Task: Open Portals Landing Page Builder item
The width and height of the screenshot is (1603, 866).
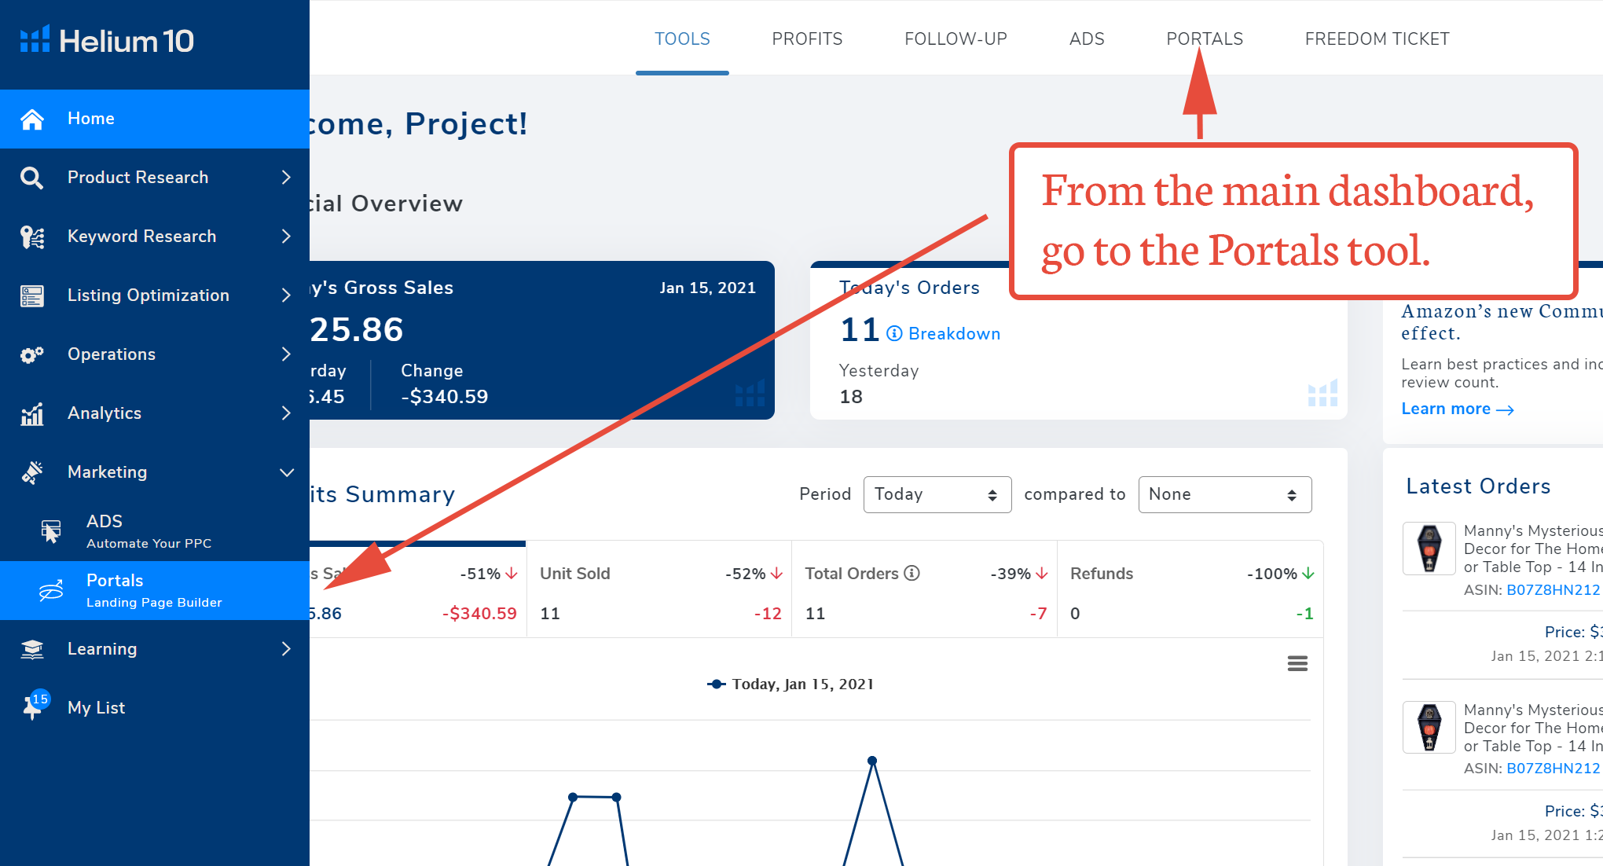Action: [x=154, y=590]
